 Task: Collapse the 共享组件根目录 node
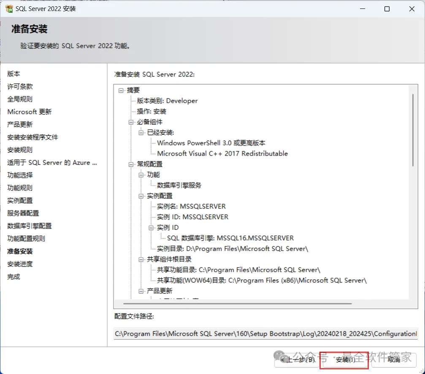(x=141, y=260)
